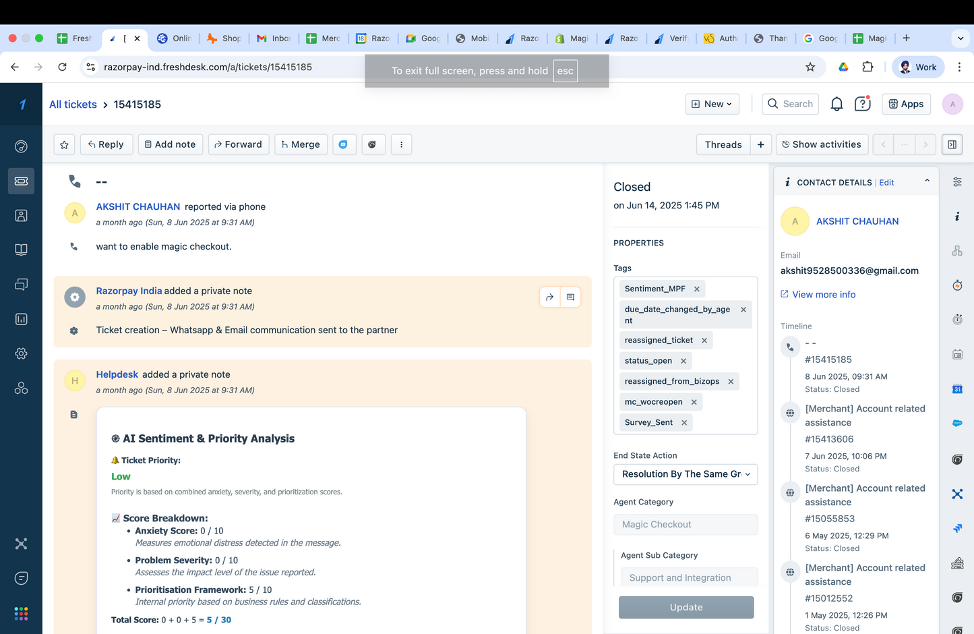Viewport: 974px width, 634px height.
Task: Expand End State Action dropdown
Action: pyautogui.click(x=686, y=474)
